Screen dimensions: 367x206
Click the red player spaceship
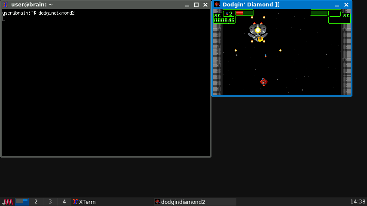(x=263, y=82)
